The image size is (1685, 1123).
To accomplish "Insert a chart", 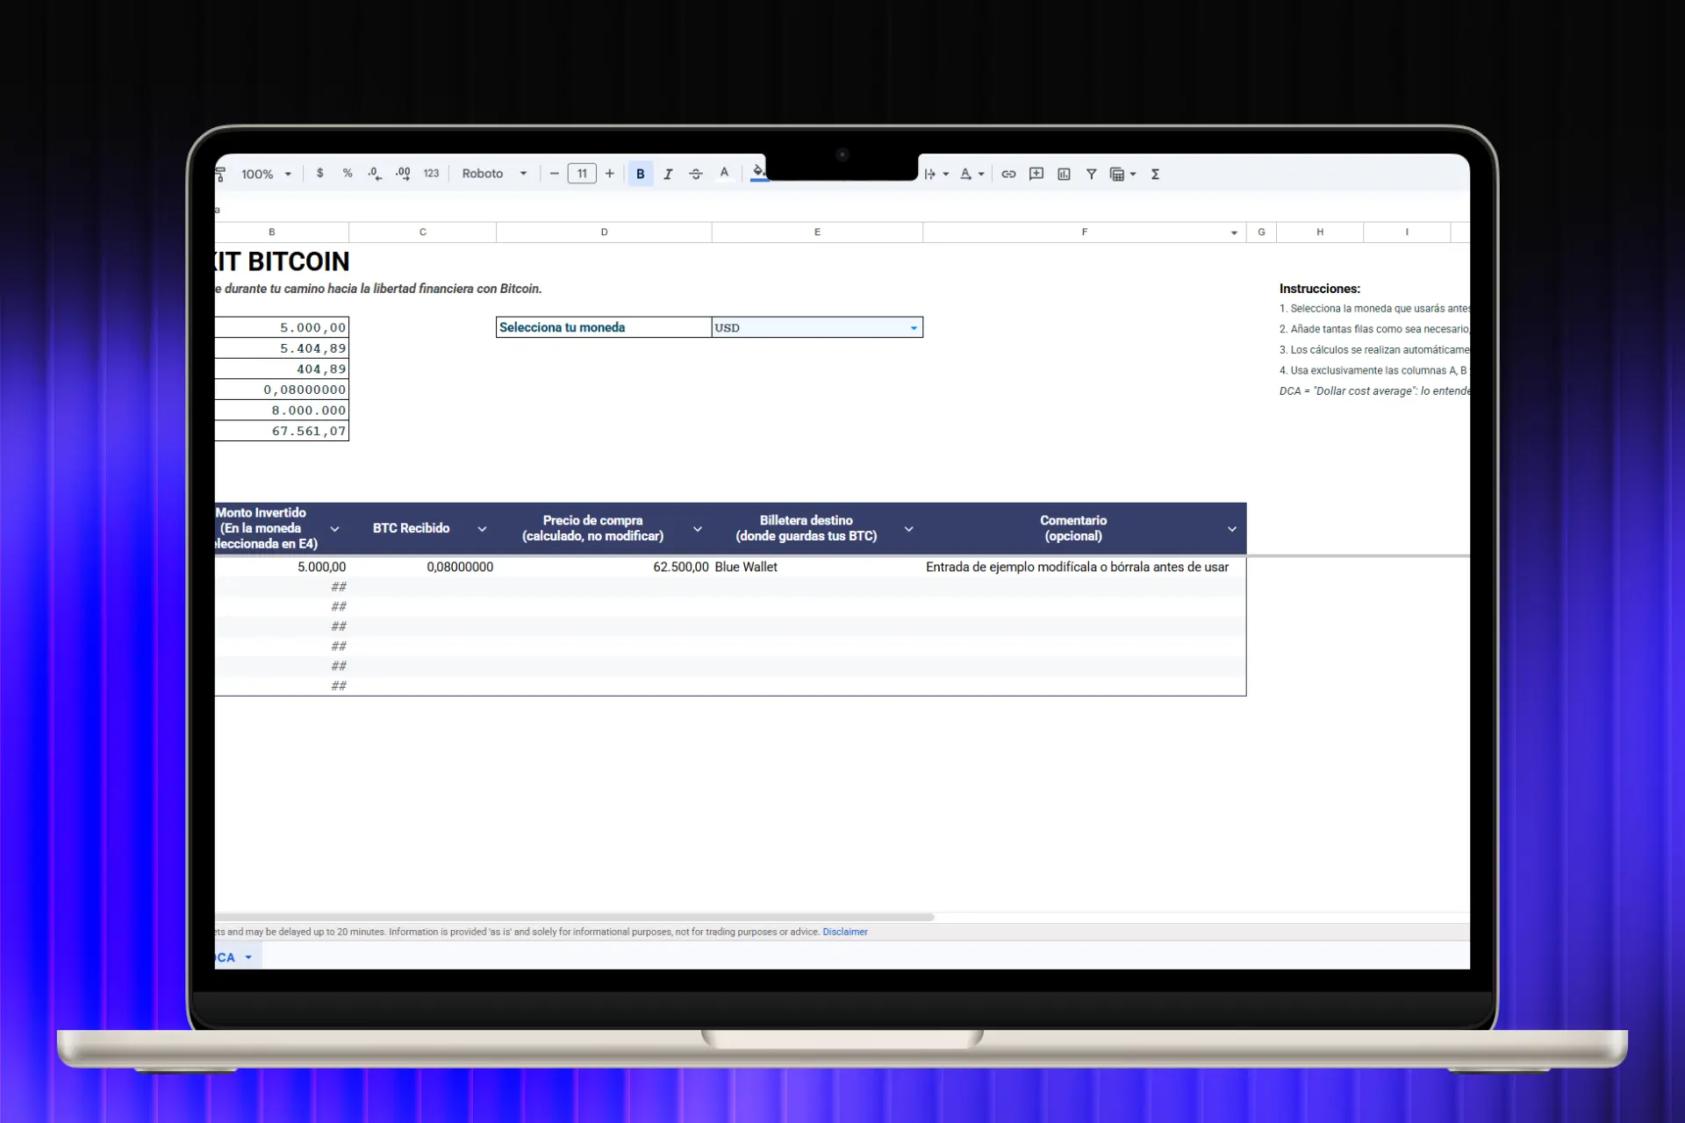I will tap(1064, 174).
